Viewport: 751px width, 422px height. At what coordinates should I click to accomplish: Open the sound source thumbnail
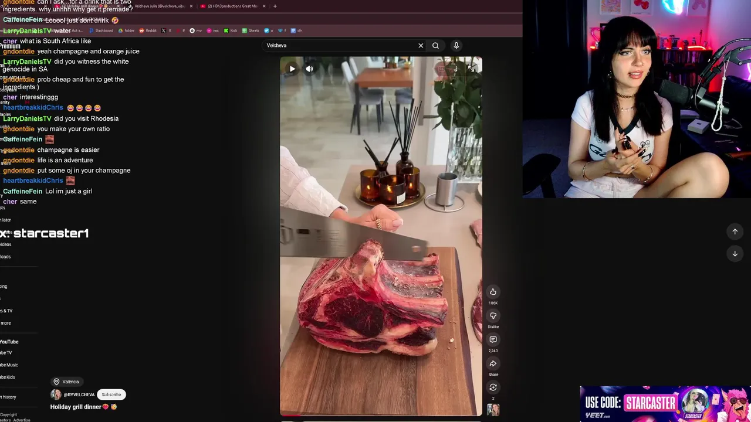493,409
